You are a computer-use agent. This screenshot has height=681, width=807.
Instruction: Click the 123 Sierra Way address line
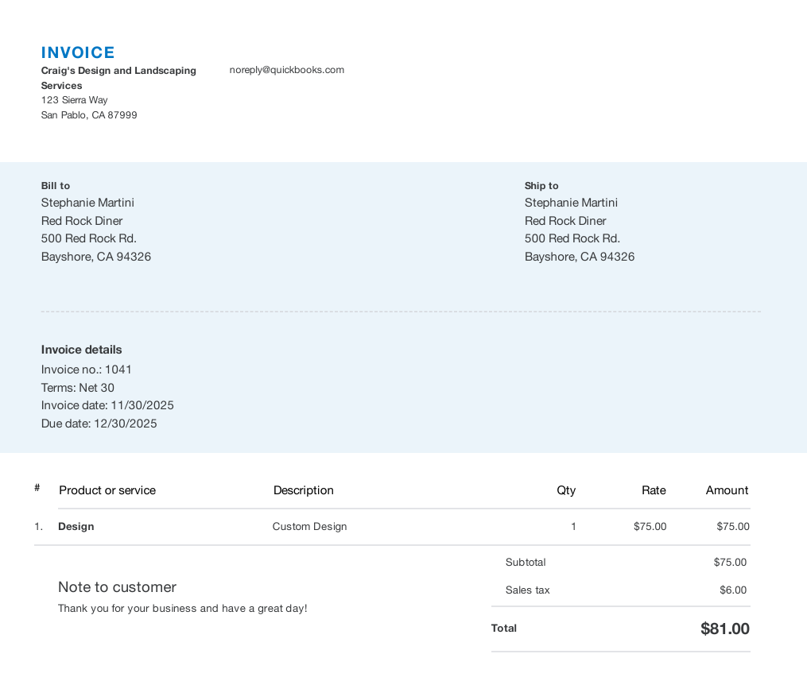[x=74, y=100]
